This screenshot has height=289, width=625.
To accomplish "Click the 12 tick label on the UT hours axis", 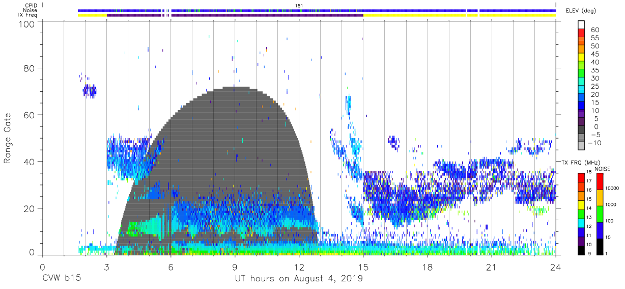I will [x=299, y=267].
